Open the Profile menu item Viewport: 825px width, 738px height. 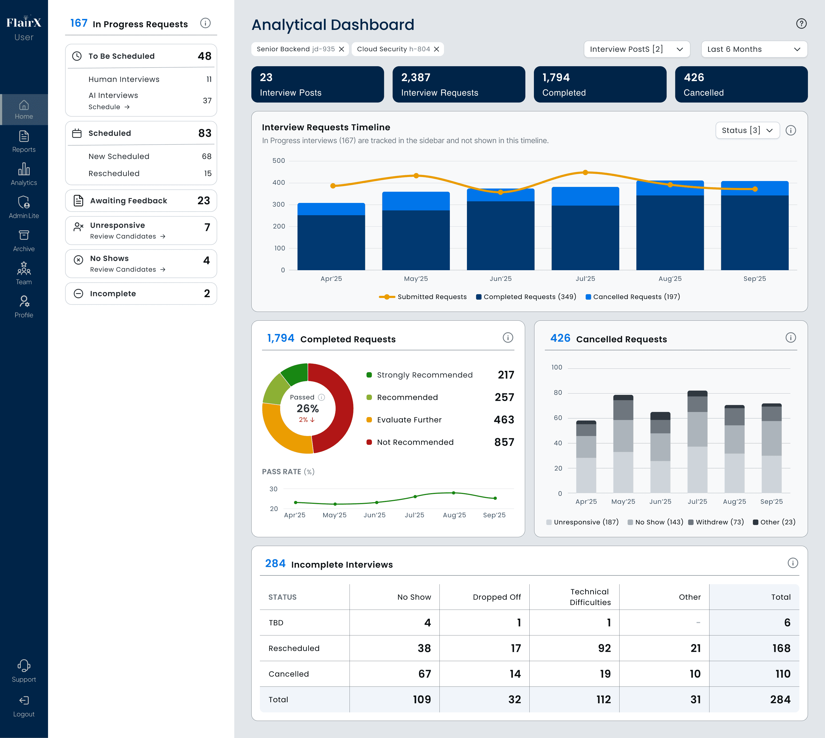[x=24, y=307]
